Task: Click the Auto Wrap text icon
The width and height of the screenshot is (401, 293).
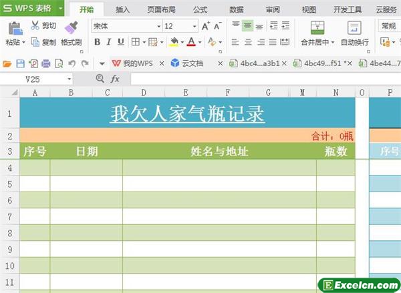Action: coord(354,27)
